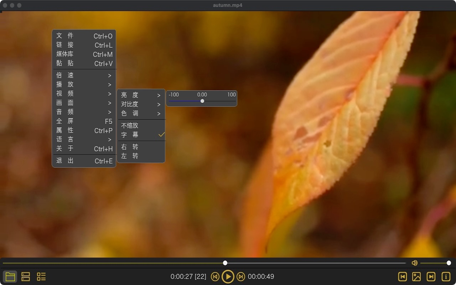Click the 0:00:27 [22] elapsed time
The image size is (456, 285).
point(188,276)
